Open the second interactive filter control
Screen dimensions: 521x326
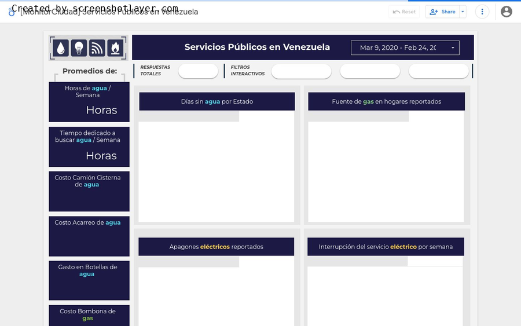point(370,71)
